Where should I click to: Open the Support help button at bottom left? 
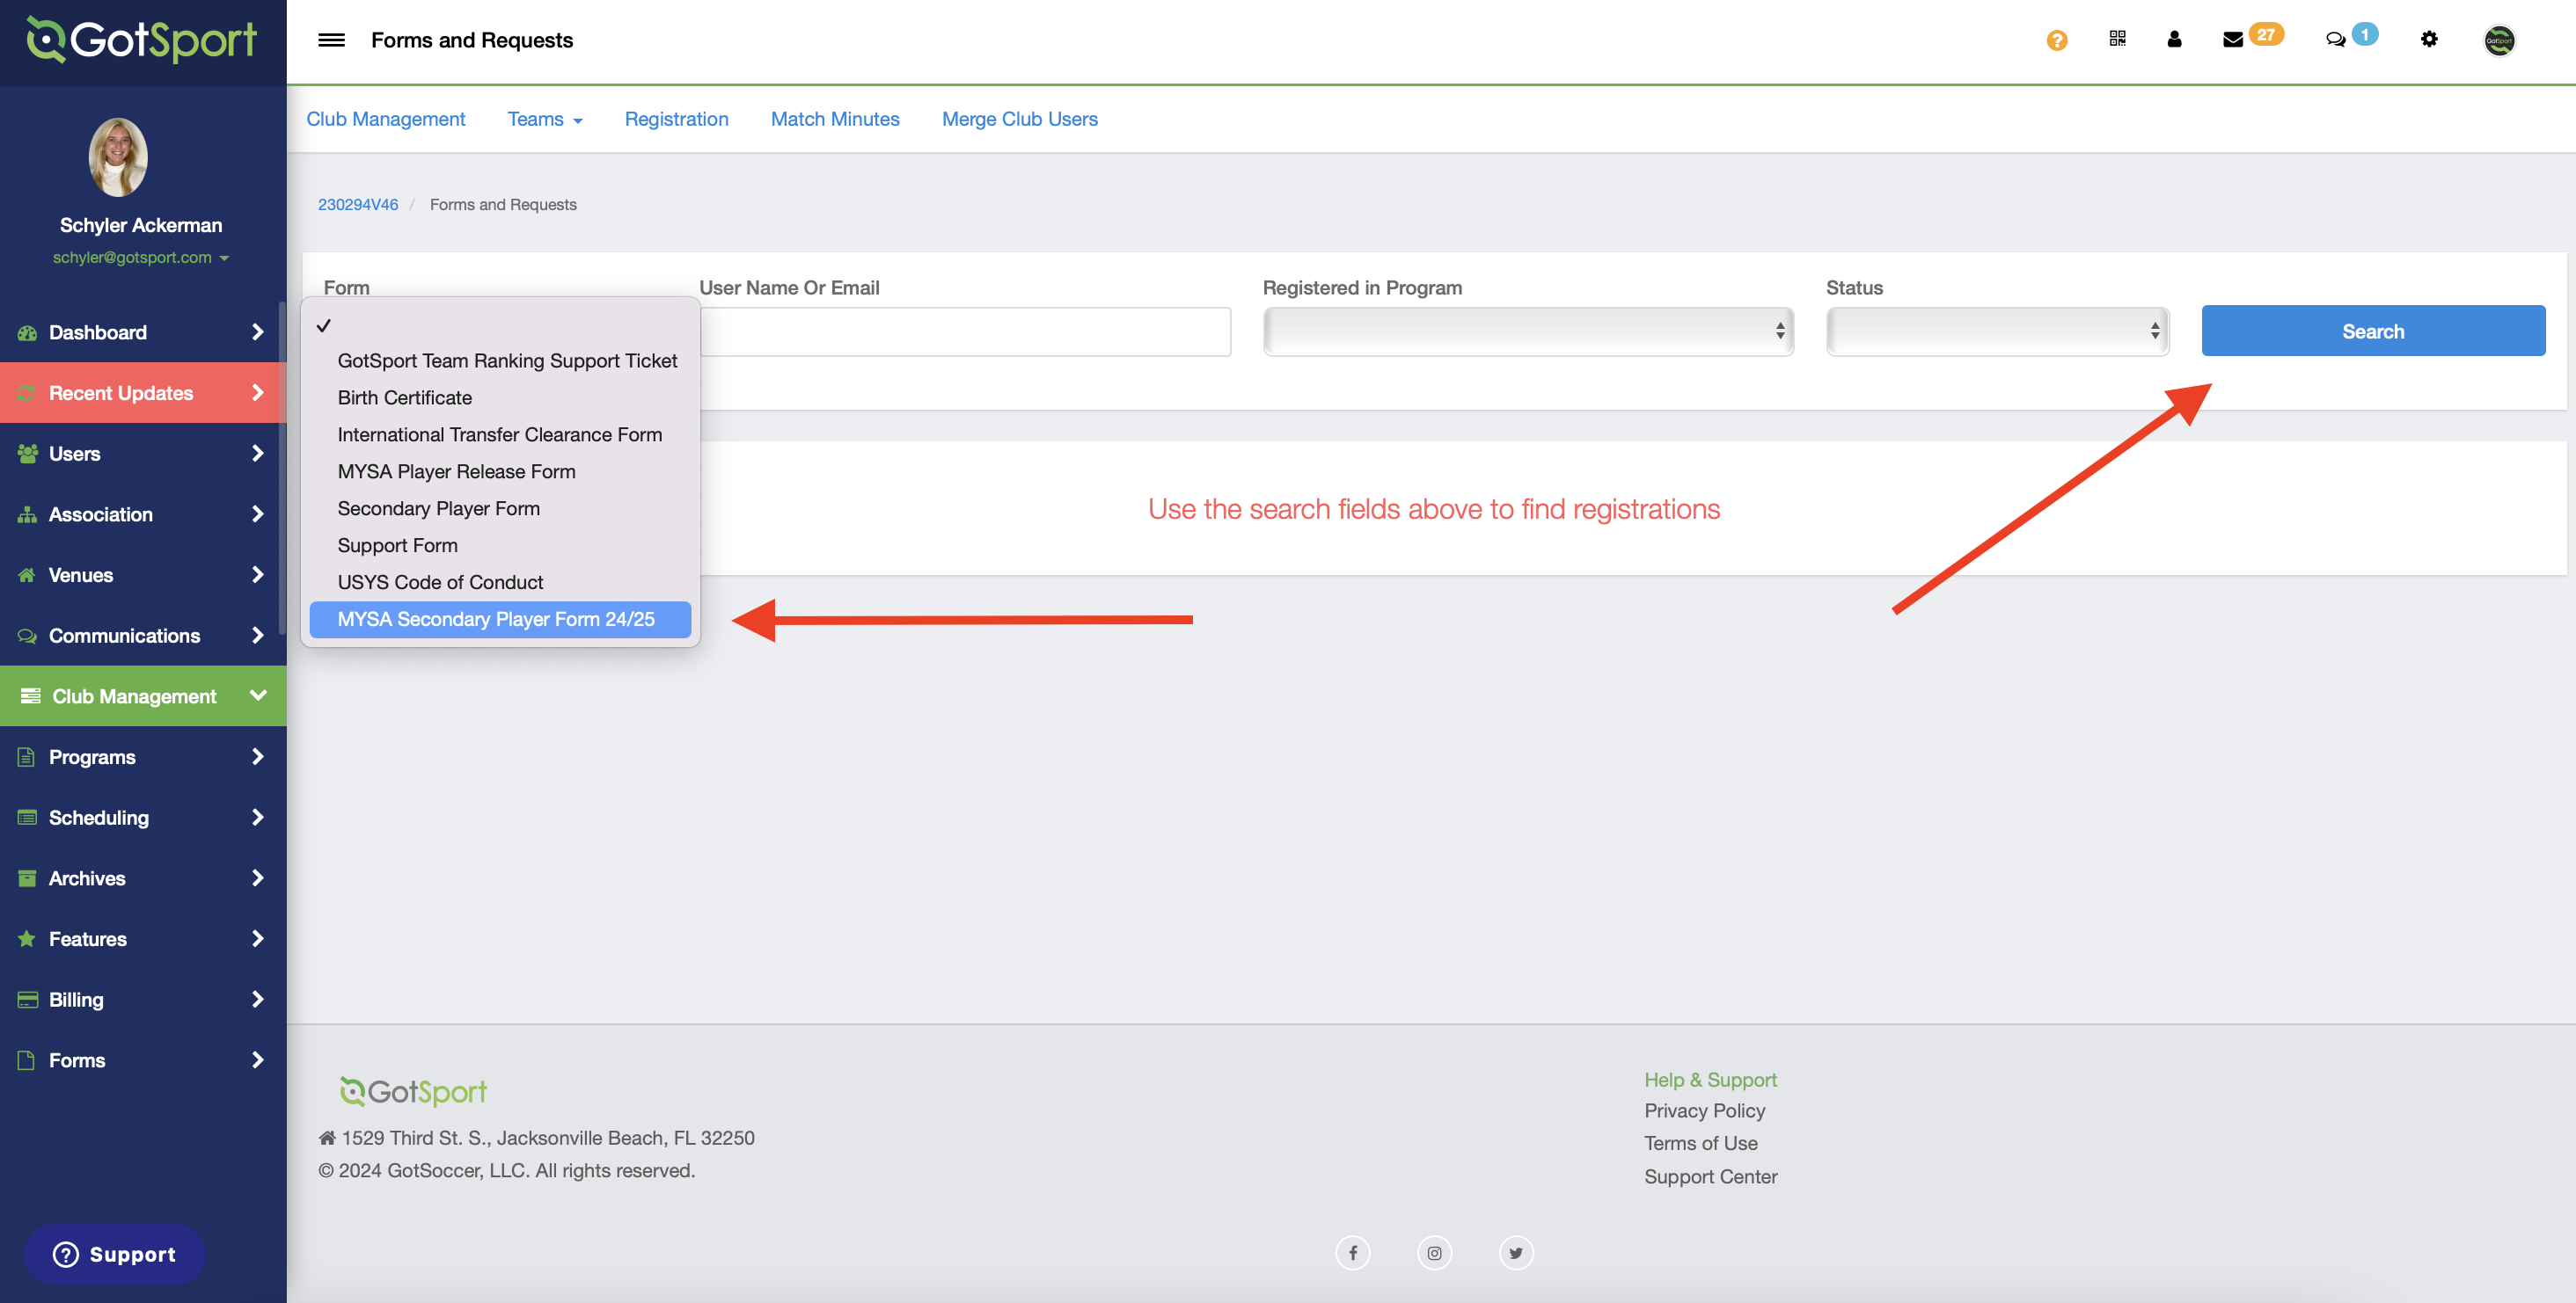(114, 1254)
